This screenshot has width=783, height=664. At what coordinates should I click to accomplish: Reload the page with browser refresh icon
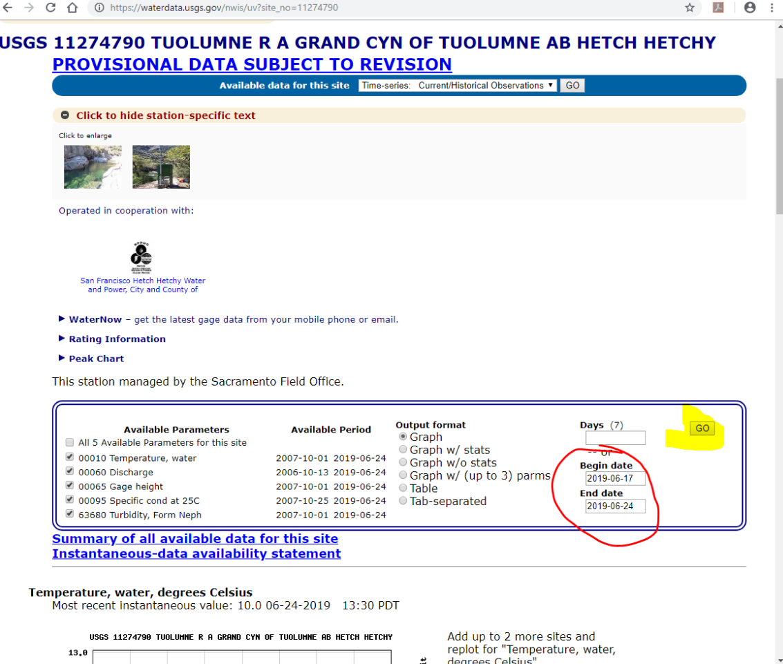coord(50,8)
